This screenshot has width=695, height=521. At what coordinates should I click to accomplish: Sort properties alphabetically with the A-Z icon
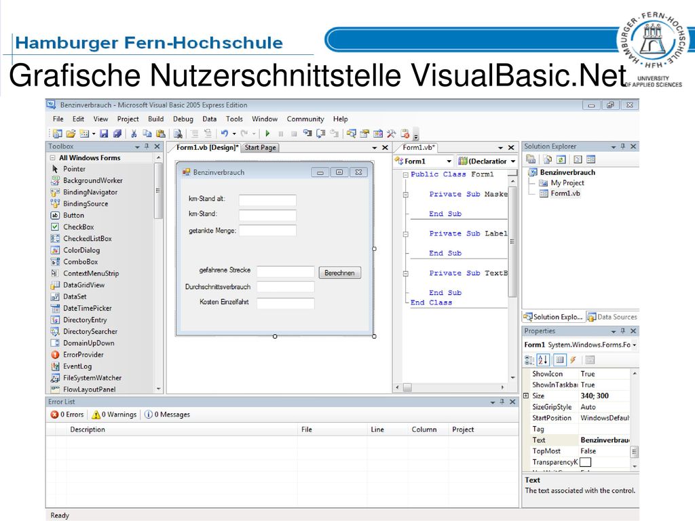coord(543,360)
